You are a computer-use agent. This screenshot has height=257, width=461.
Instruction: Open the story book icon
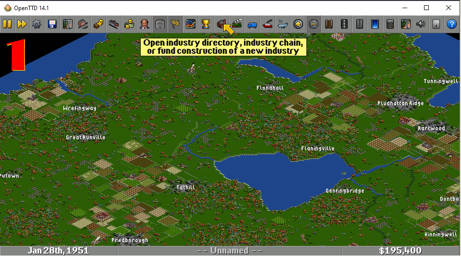click(x=159, y=24)
